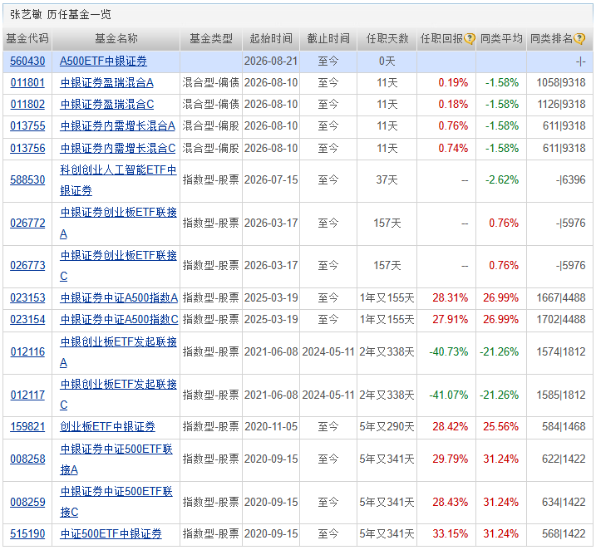Select the 2026-07-15 start date cell
This screenshot has width=596, height=550.
pos(271,179)
